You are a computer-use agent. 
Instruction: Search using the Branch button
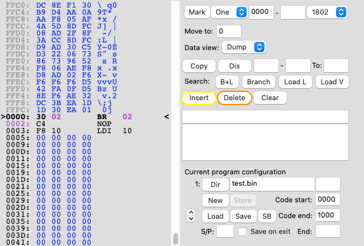click(x=258, y=82)
